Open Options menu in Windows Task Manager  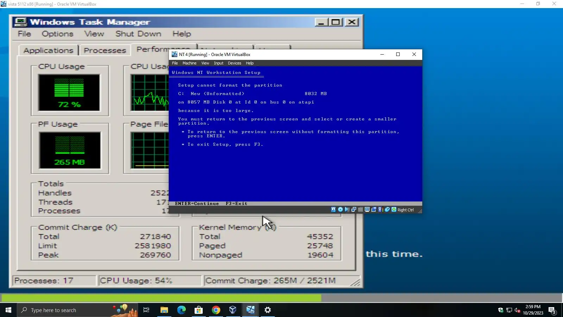click(58, 34)
